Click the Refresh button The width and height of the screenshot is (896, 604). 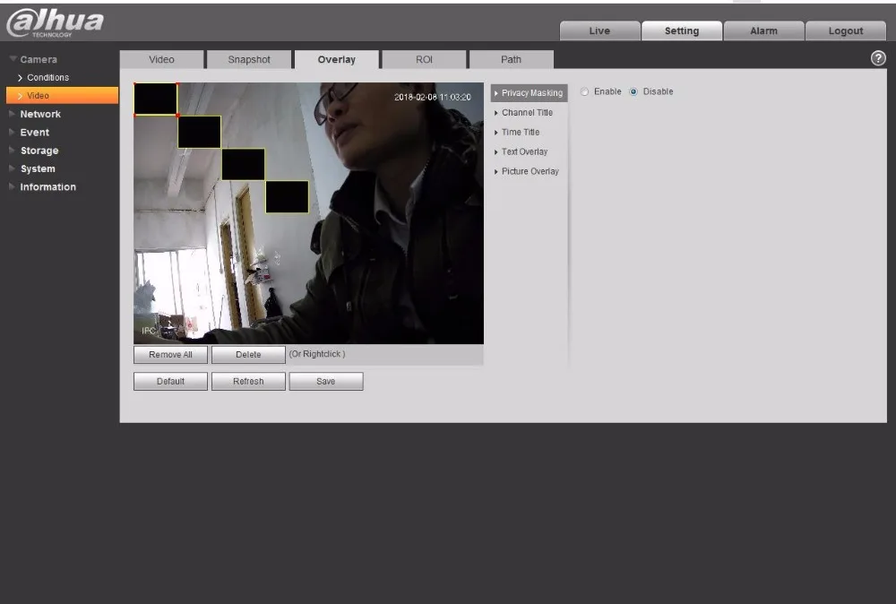[x=248, y=382]
